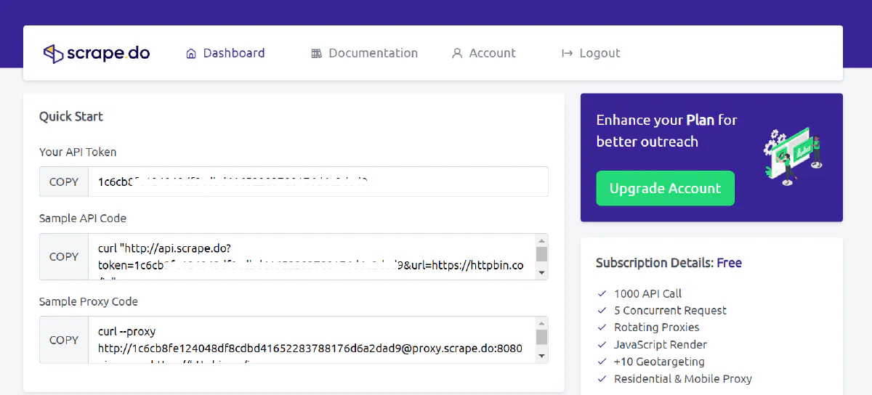The image size is (872, 395).
Task: Click the upgrade plan illustration
Action: coord(791,155)
